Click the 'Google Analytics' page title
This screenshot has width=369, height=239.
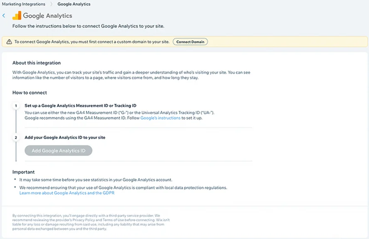(x=47, y=16)
